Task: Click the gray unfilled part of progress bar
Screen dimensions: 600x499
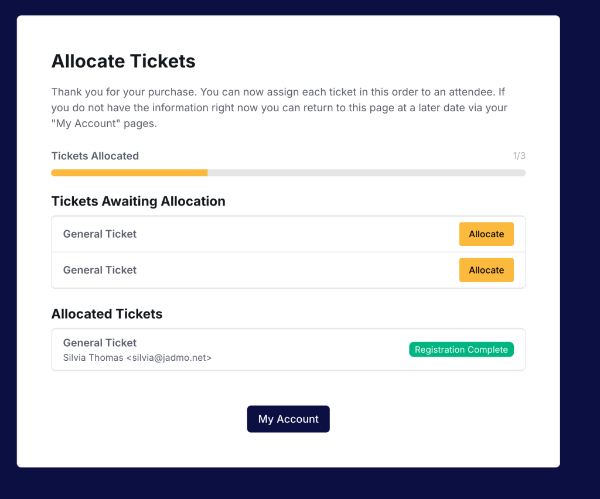Action: pos(366,173)
